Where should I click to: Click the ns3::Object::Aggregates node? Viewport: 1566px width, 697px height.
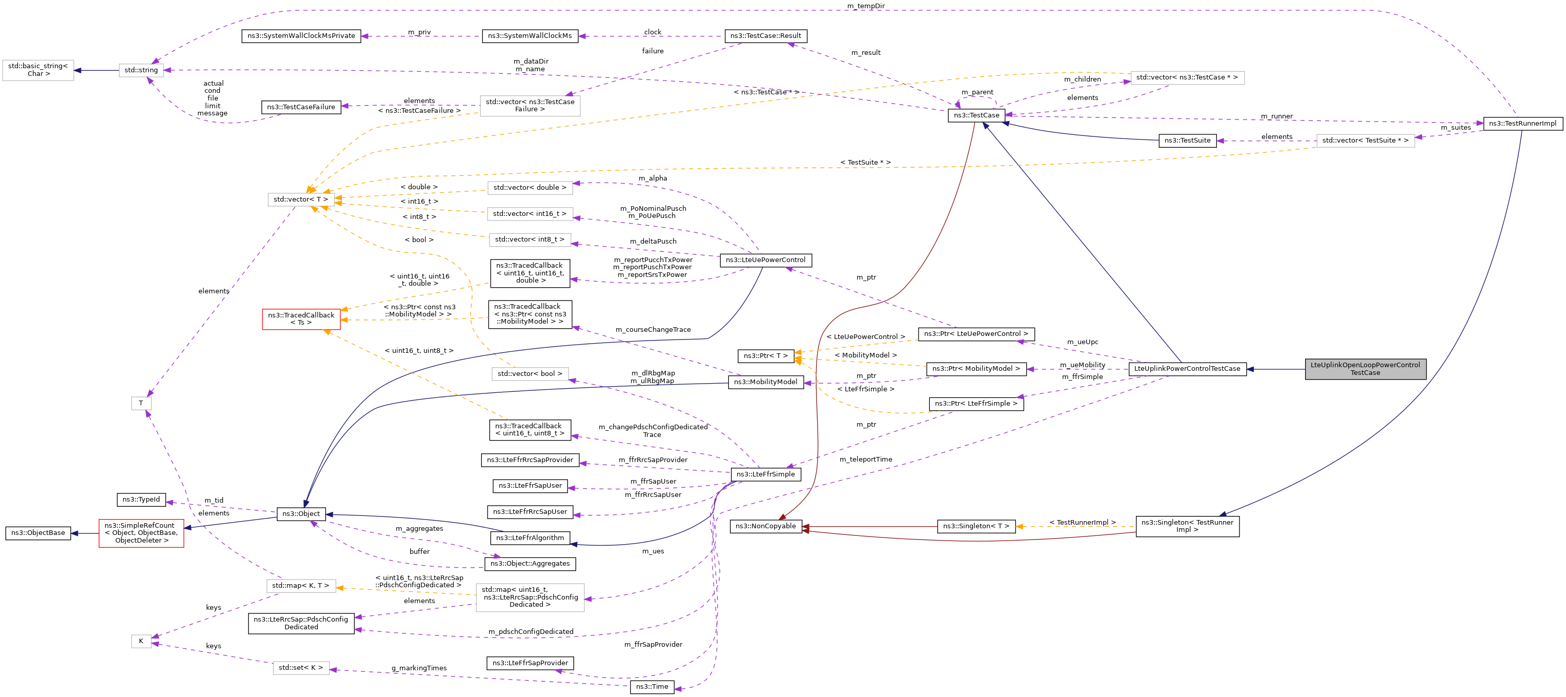(530, 564)
